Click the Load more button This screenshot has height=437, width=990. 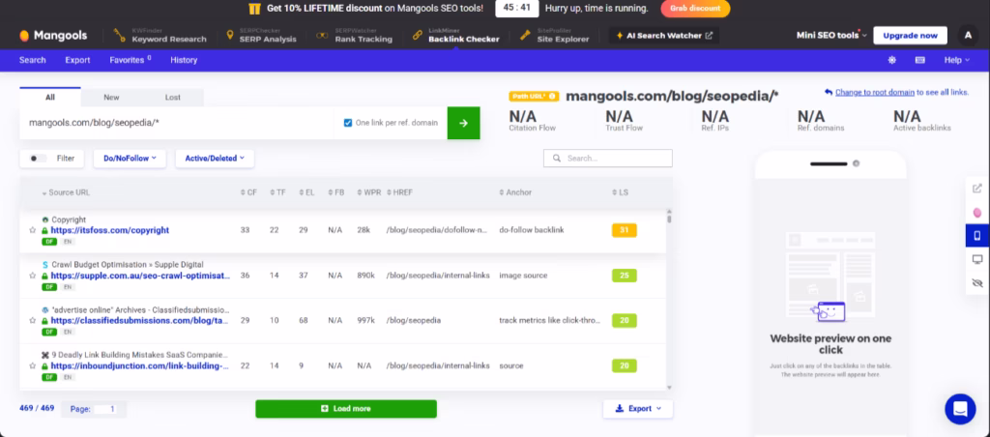[x=346, y=409]
